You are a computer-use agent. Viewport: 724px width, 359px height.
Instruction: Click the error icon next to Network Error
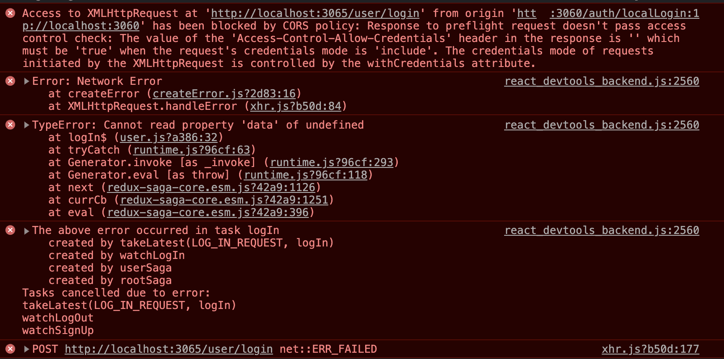pos(10,81)
